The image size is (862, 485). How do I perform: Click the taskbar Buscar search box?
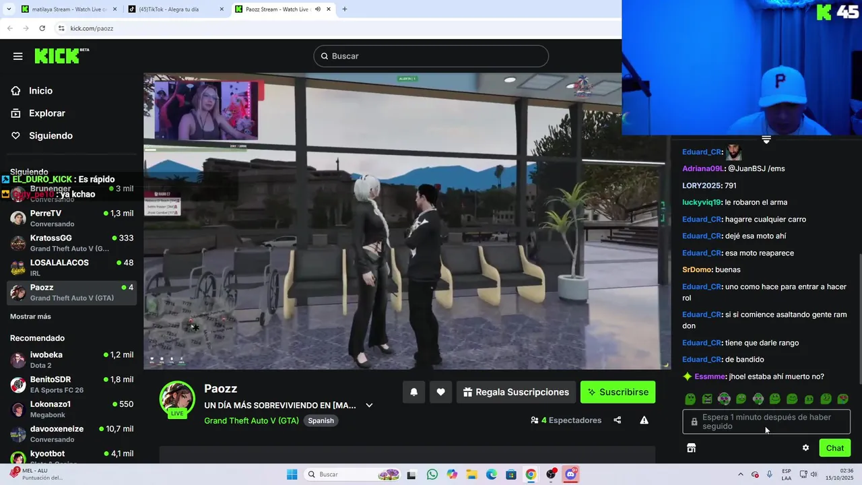pos(353,474)
